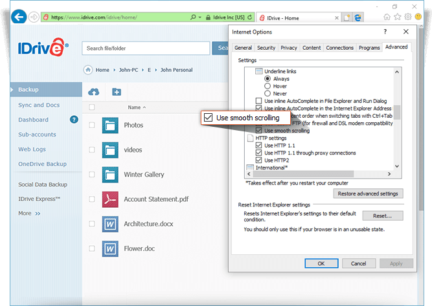Tick the checkbox next to videos
The height and width of the screenshot is (306, 432).
(x=92, y=150)
